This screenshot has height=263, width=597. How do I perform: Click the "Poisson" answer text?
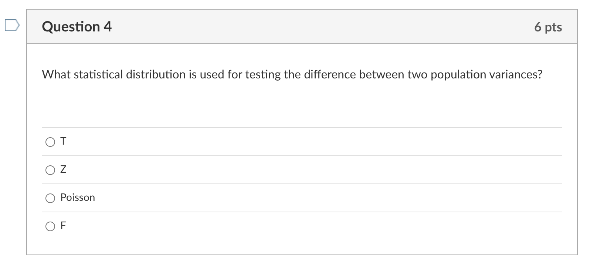coord(78,198)
